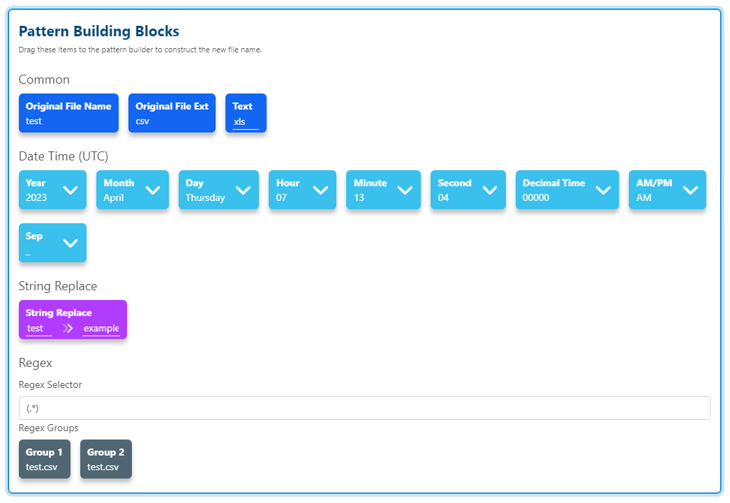Select the Group 2 regex block
The width and height of the screenshot is (730, 503).
(106, 459)
